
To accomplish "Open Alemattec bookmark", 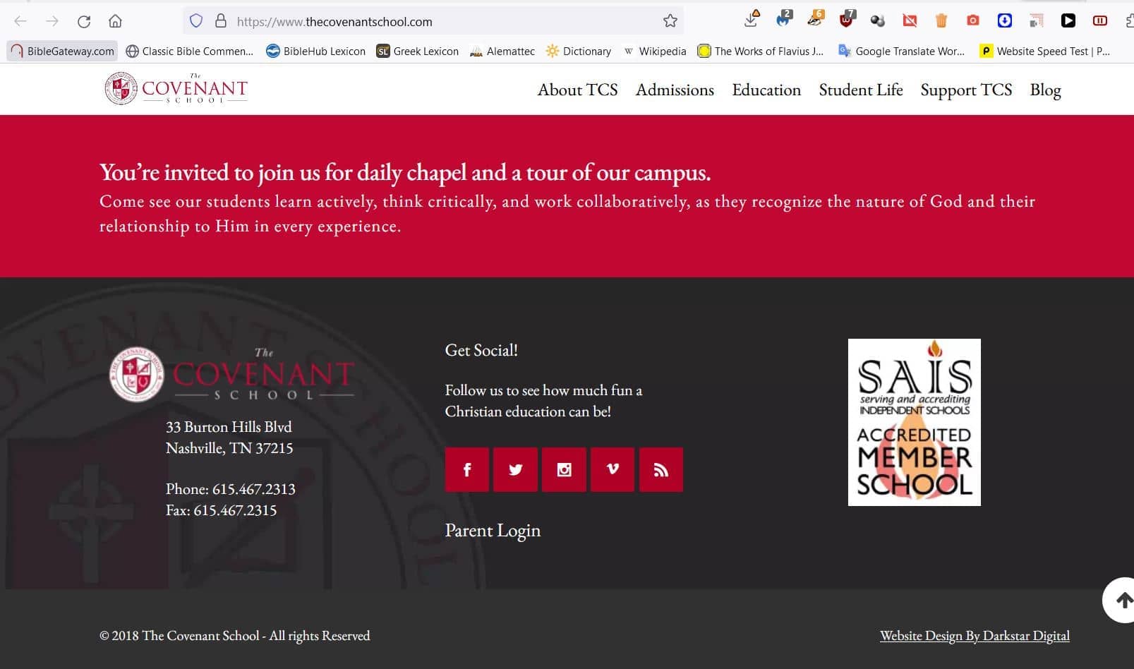I will click(502, 51).
